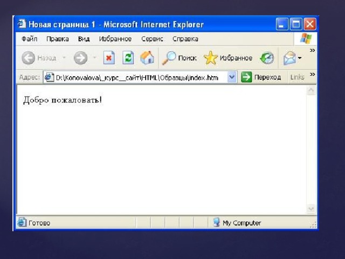Open Favorites with the star icon
Image resolution: width=345 pixels, height=259 pixels.
pos(211,58)
